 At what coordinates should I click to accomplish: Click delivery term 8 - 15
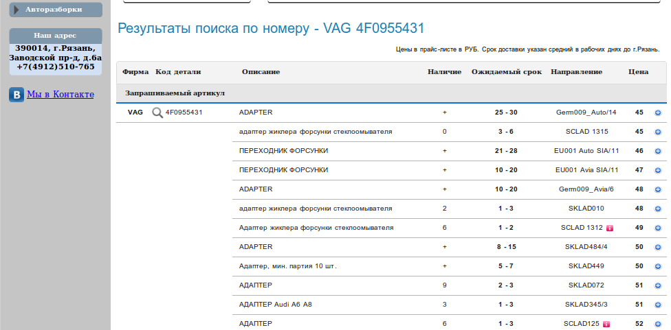[506, 247]
